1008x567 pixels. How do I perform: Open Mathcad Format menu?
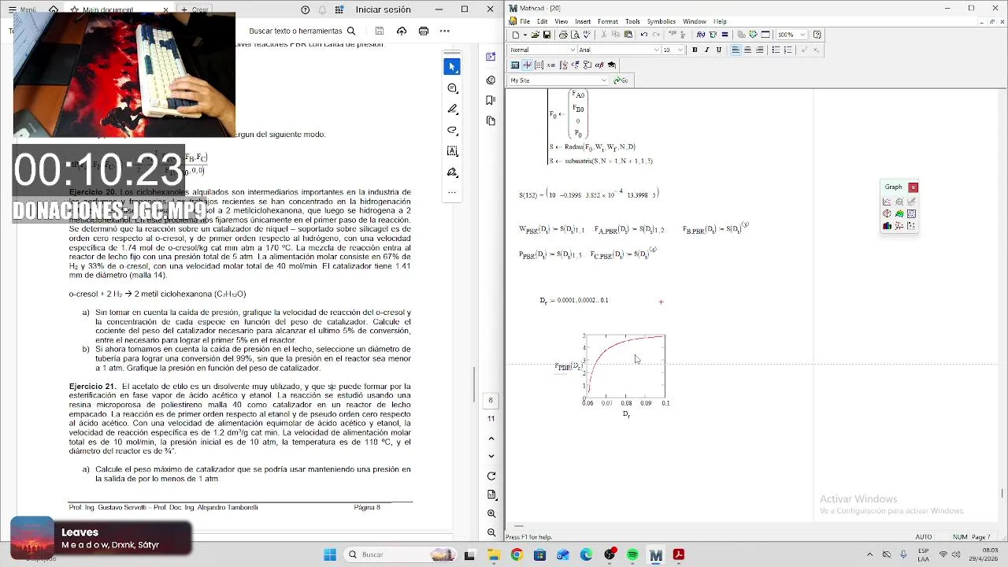point(607,21)
